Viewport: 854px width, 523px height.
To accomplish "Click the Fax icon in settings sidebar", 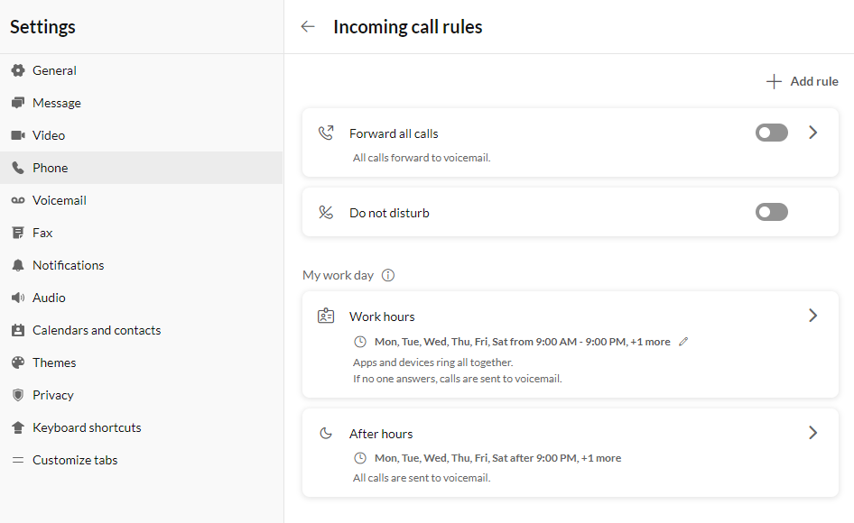I will pos(18,233).
